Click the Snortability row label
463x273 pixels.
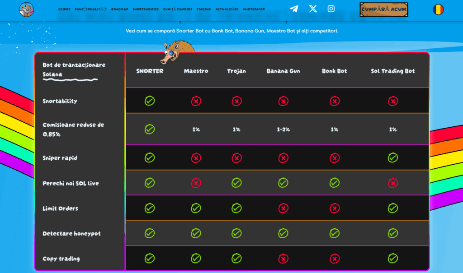click(60, 101)
